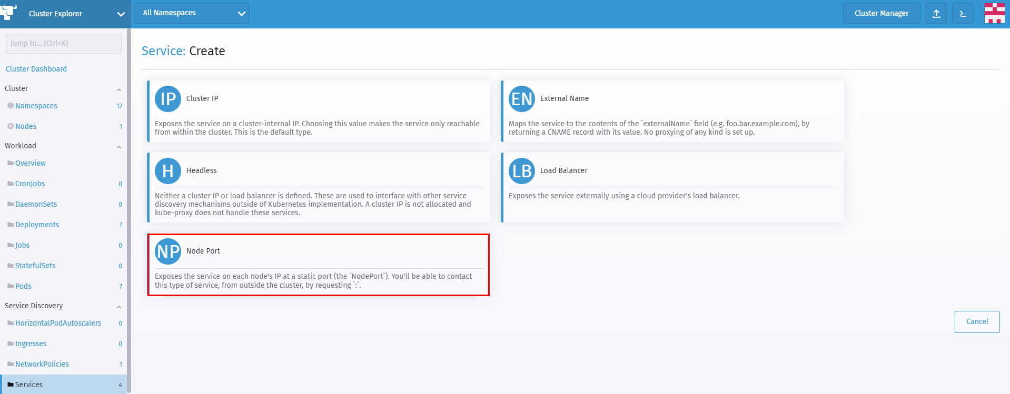The height and width of the screenshot is (394, 1010).
Task: Click the folder icon beside Services
Action: [x=11, y=385]
